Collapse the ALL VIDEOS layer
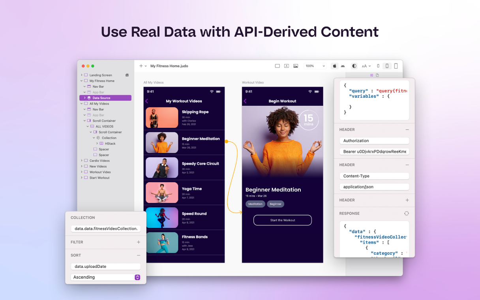480x300 pixels. pos(88,126)
